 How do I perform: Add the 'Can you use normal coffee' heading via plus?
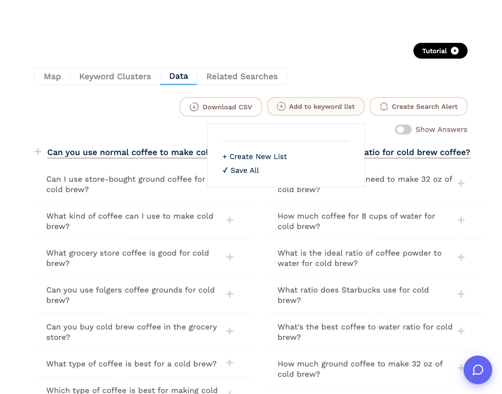38,151
